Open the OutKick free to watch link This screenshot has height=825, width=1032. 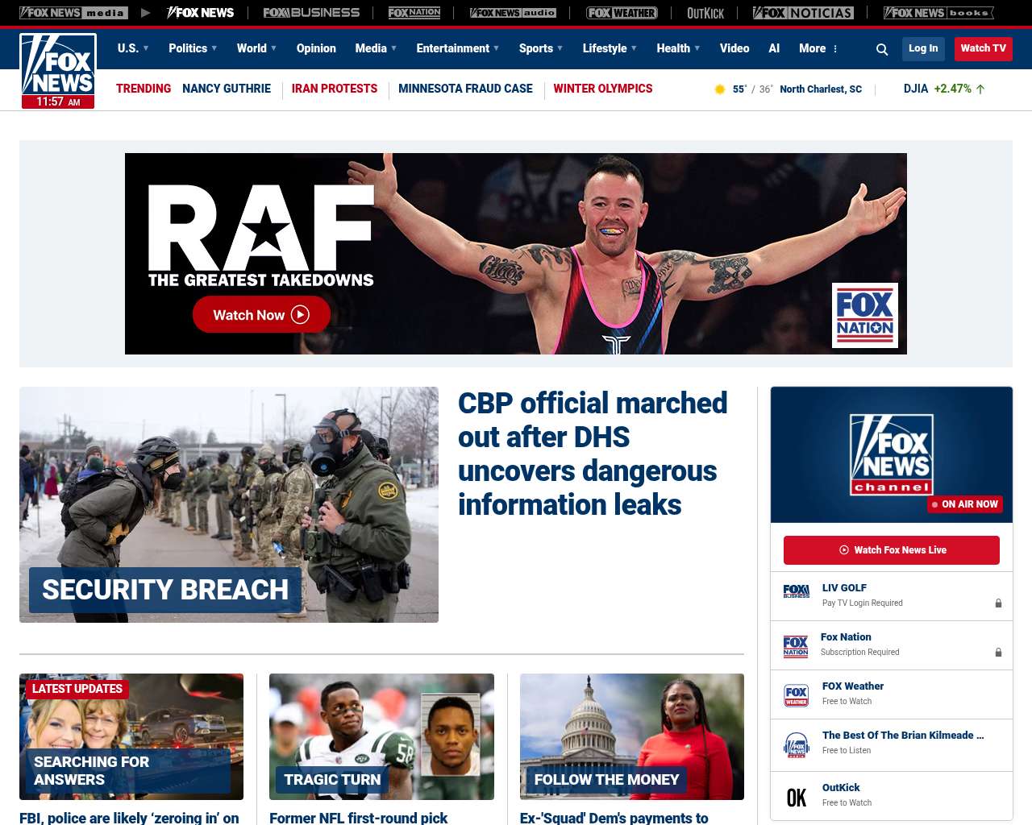coord(841,788)
